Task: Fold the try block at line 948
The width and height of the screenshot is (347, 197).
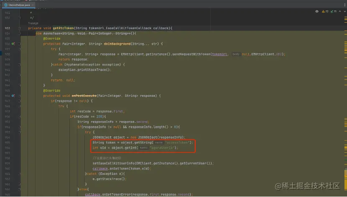Action: coord(20,106)
